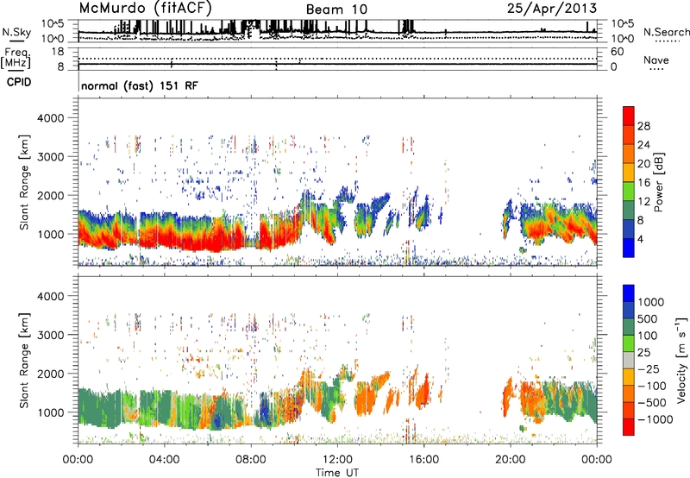The width and height of the screenshot is (690, 478).
Task: Click the Slant Range [km] label of power panel
Action: pyautogui.click(x=24, y=182)
